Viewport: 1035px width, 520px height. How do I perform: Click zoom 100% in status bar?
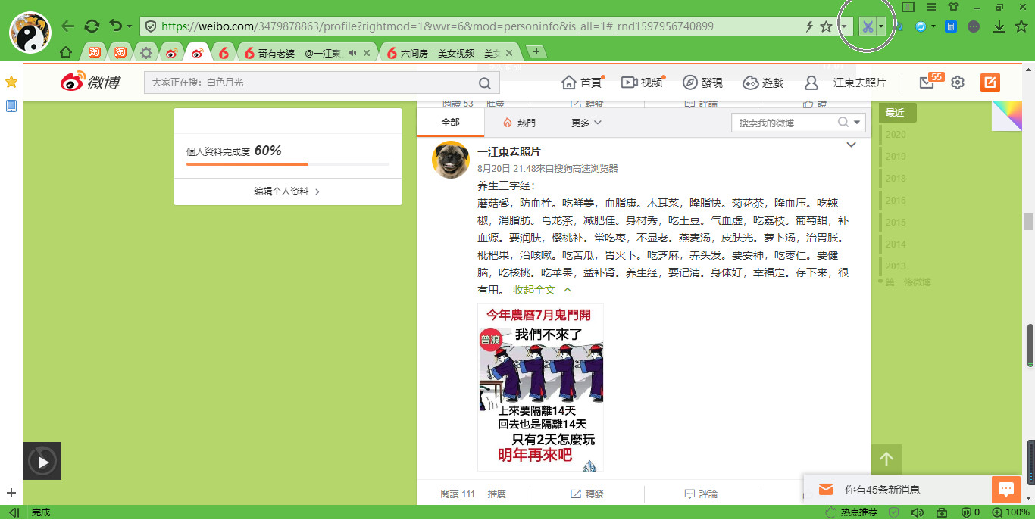click(x=1011, y=512)
